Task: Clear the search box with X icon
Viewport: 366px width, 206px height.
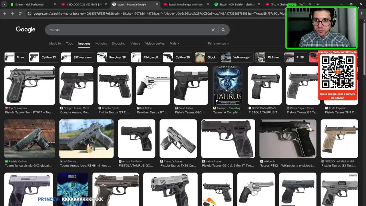Action: pos(213,30)
